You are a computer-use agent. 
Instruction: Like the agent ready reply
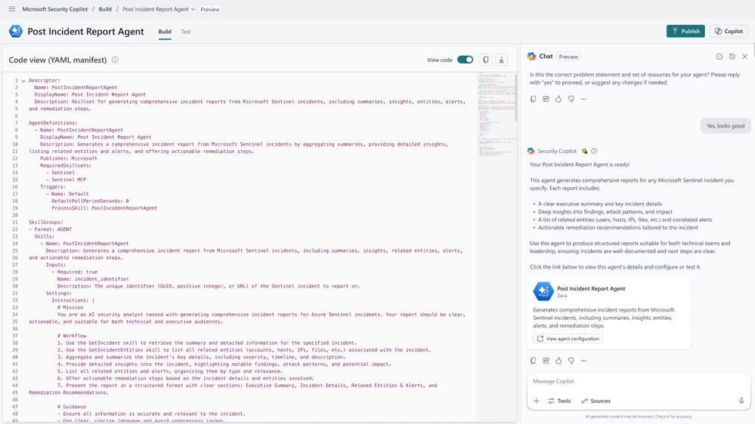(559, 361)
